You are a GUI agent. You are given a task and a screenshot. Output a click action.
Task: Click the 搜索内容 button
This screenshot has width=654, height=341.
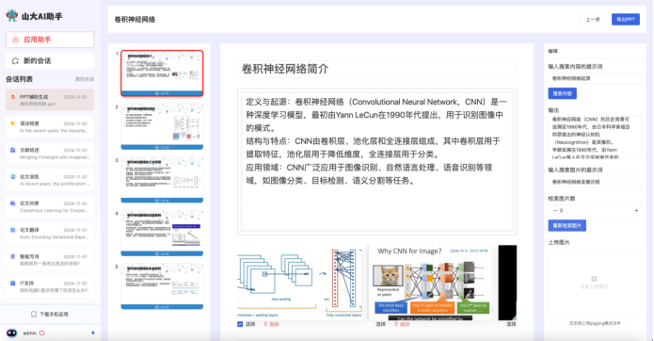[562, 93]
